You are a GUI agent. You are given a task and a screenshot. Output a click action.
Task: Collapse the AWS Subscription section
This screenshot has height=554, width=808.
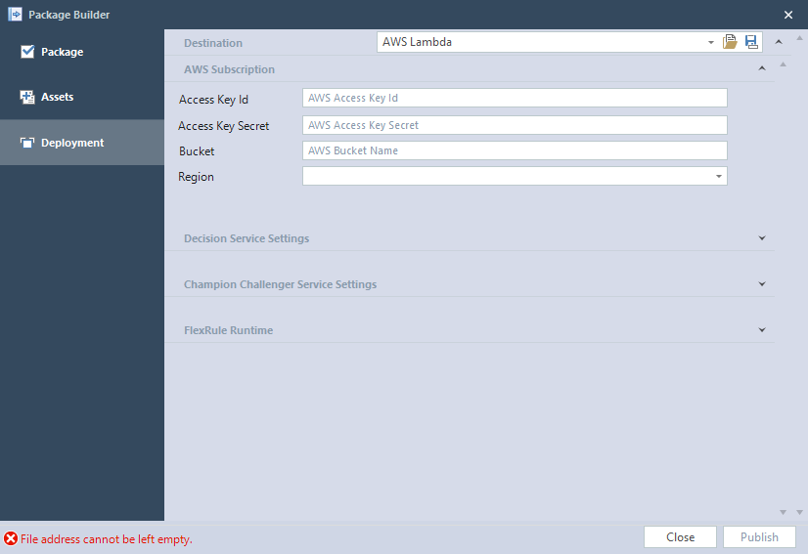coord(762,68)
